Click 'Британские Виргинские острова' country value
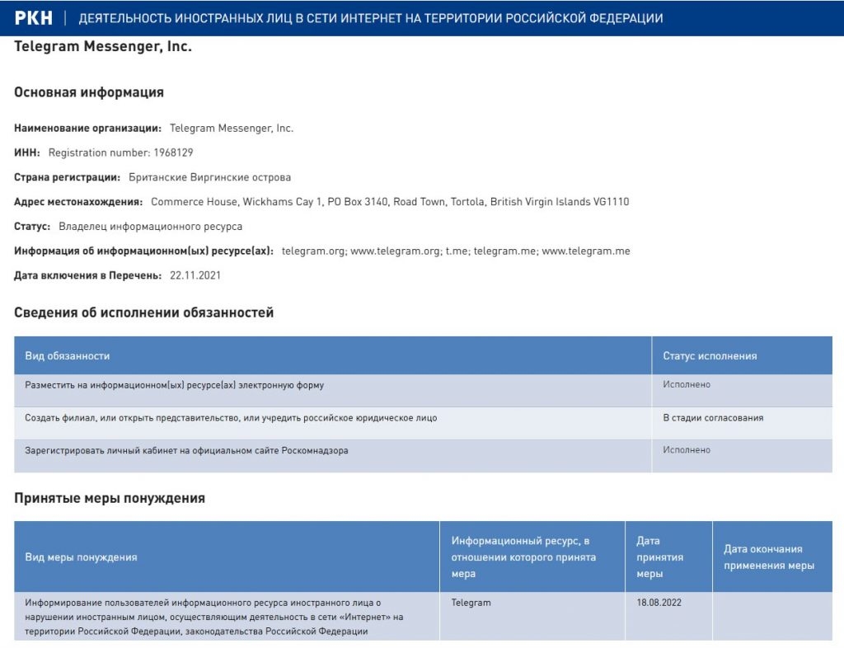The width and height of the screenshot is (844, 648). tap(209, 177)
